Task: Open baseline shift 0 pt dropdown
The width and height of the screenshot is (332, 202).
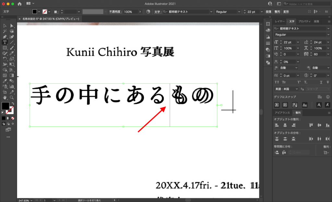Action: 298,75
